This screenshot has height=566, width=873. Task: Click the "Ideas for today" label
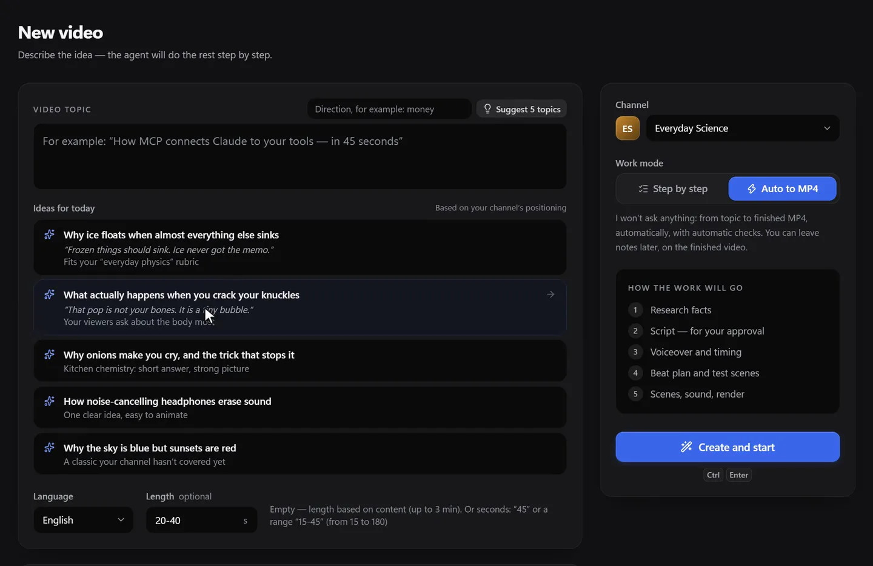pos(64,208)
